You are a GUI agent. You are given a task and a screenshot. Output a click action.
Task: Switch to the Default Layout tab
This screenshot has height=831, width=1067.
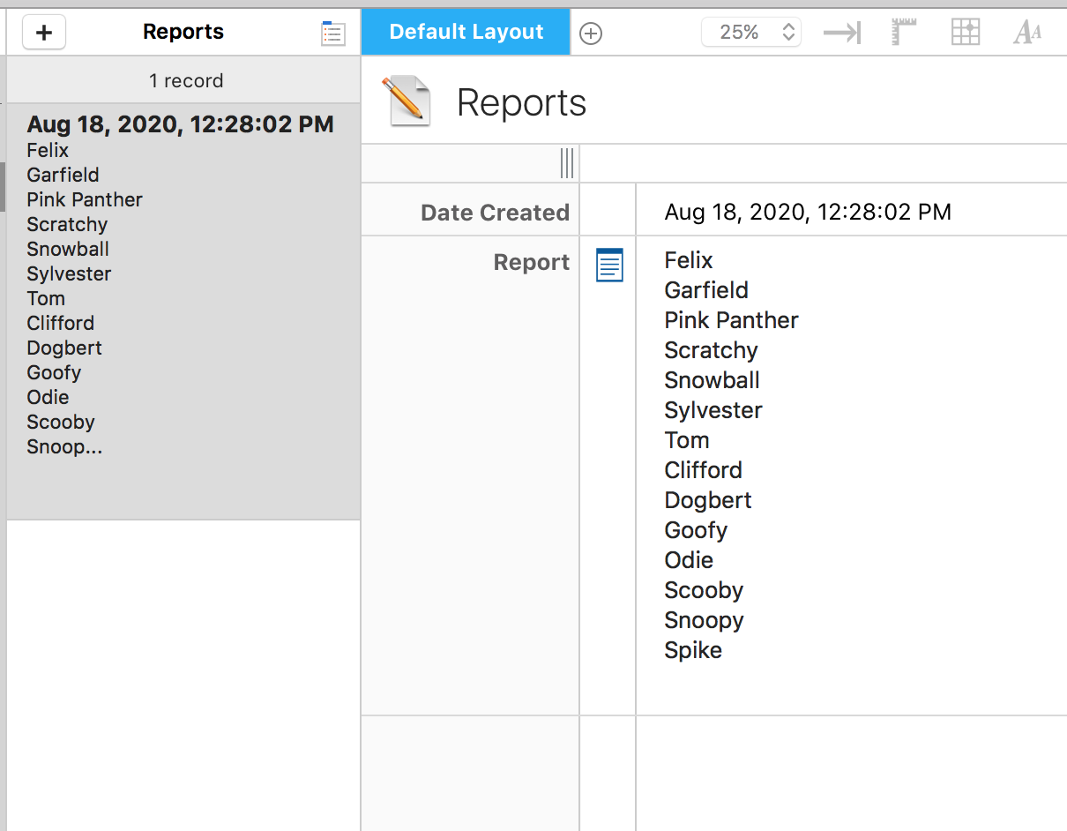[466, 33]
